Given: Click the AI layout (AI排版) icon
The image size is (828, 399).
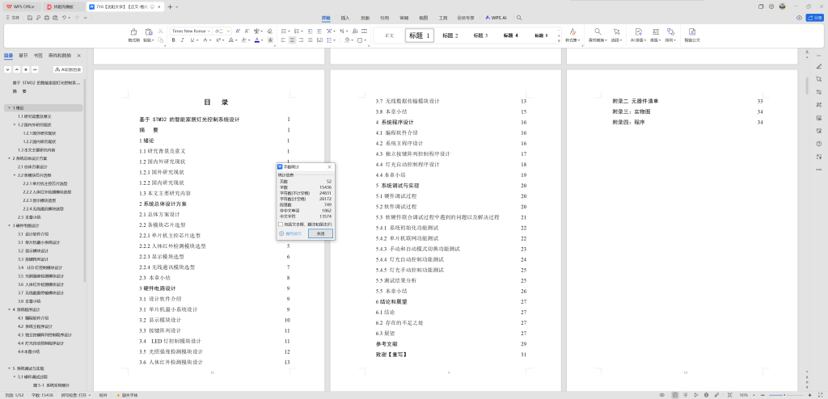Looking at the screenshot, I should click(x=639, y=31).
